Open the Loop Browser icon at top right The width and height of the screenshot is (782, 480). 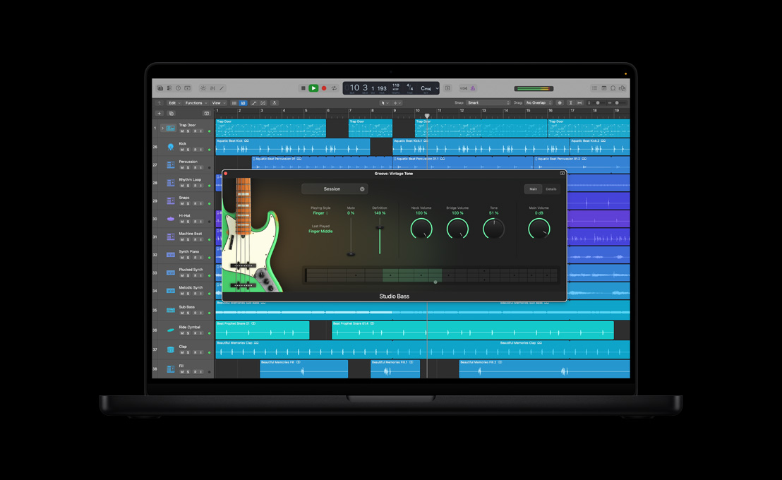click(x=613, y=88)
